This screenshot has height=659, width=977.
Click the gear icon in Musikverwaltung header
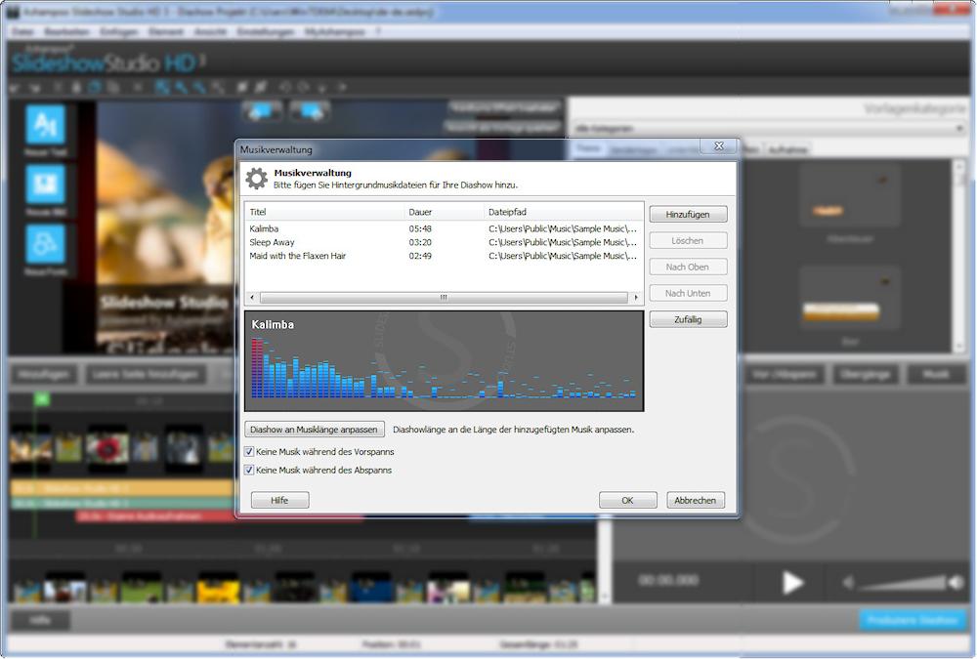pos(256,179)
